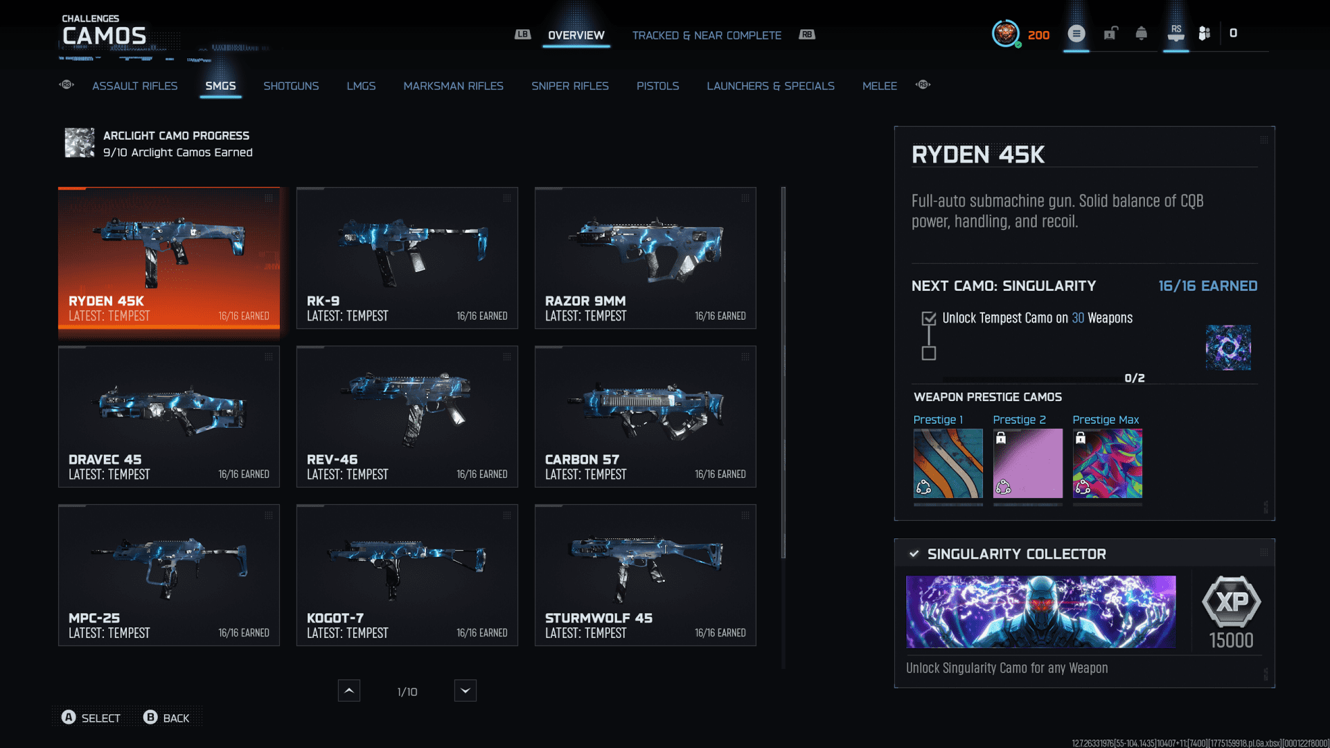
Task: Open the social party members icon
Action: coord(1205,33)
